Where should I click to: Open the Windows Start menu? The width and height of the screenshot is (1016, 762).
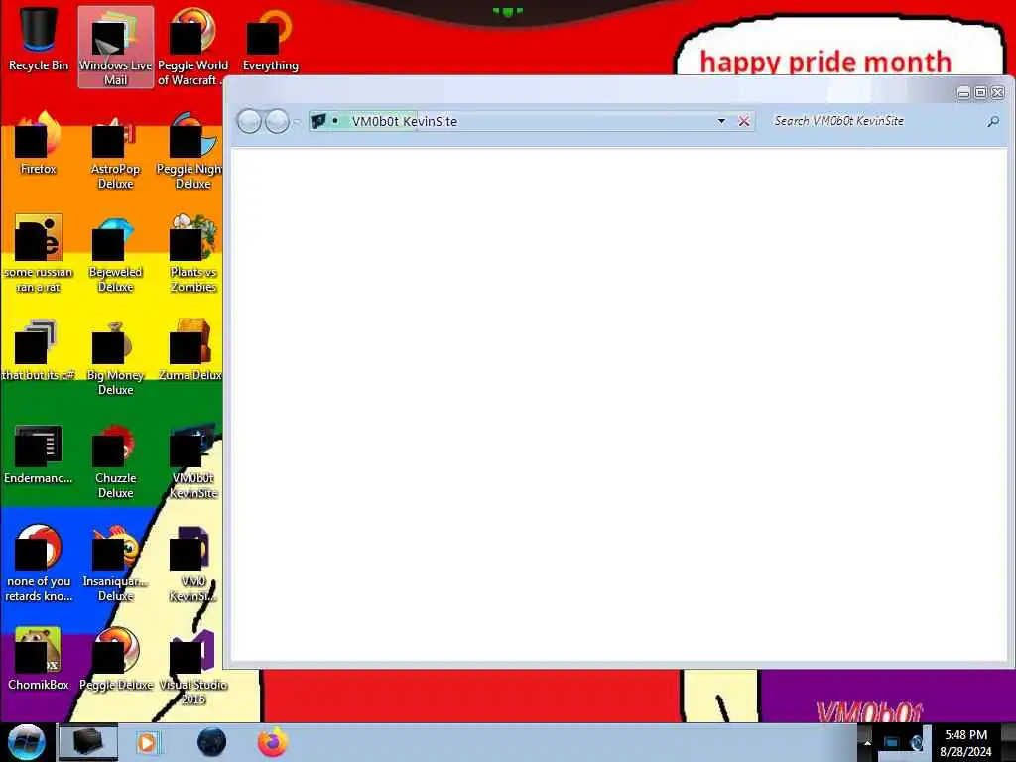26,742
